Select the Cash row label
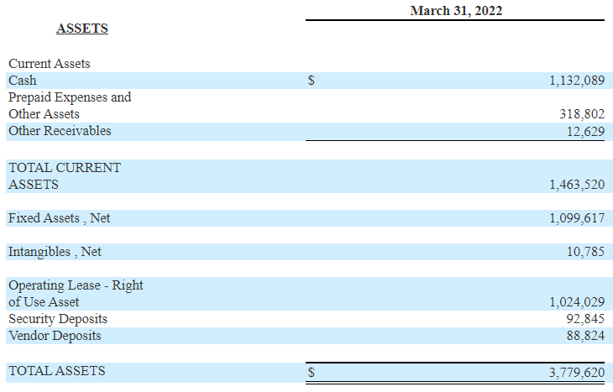Image resolution: width=613 pixels, height=392 pixels. pos(23,81)
